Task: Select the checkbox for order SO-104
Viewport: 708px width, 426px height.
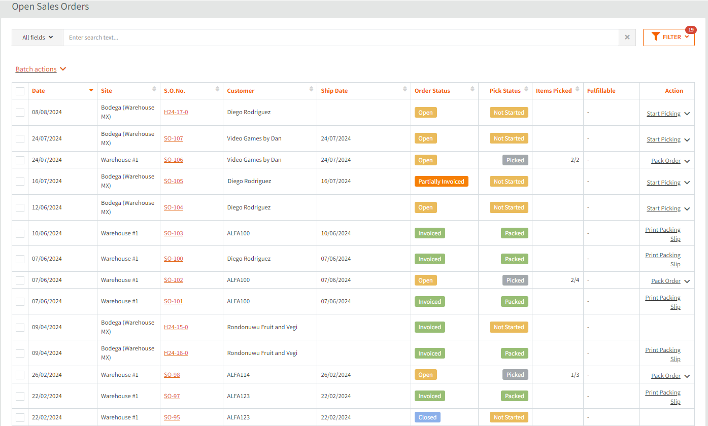Action: 20,208
